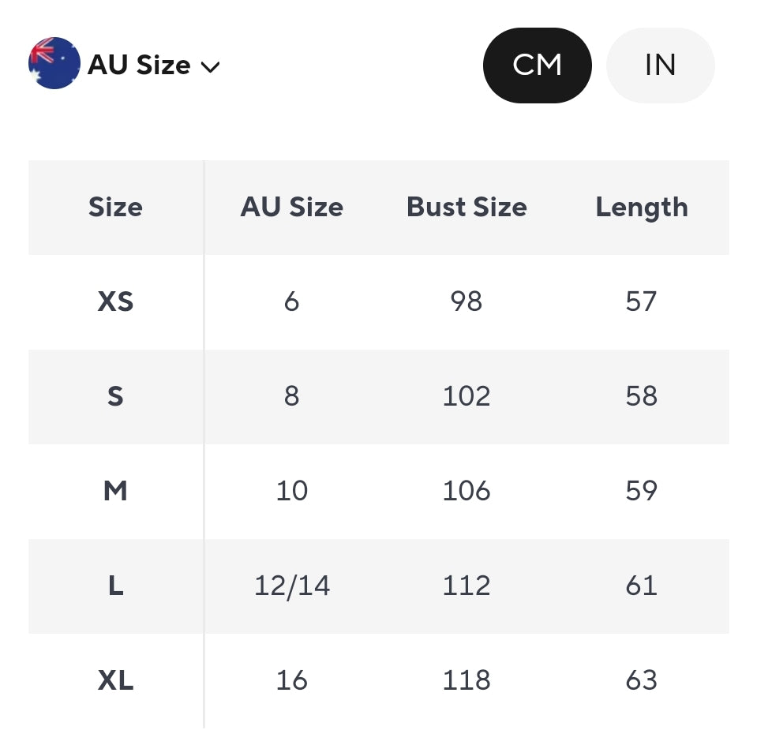Select the S size row label

(x=115, y=396)
